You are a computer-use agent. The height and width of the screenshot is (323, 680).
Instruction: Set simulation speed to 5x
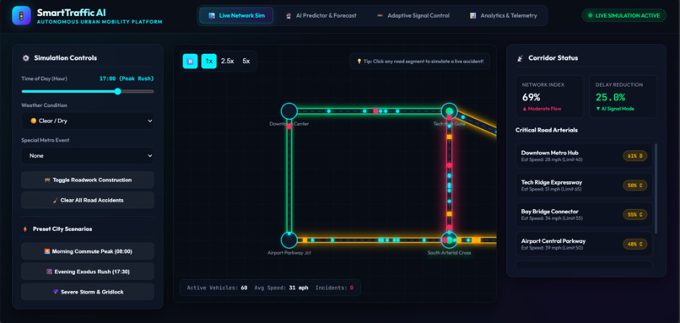pyautogui.click(x=246, y=61)
